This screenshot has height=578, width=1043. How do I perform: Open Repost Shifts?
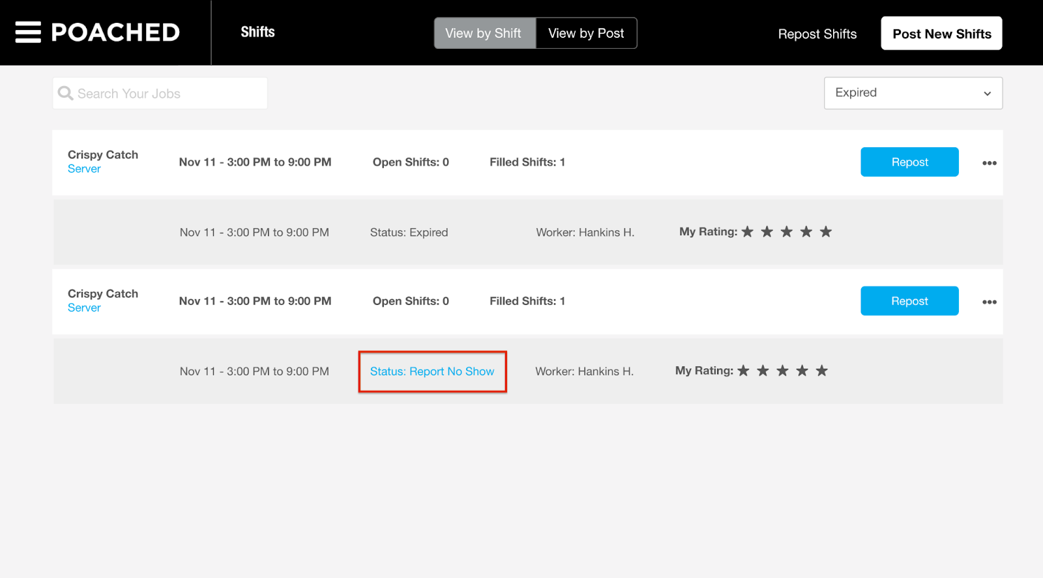[817, 34]
